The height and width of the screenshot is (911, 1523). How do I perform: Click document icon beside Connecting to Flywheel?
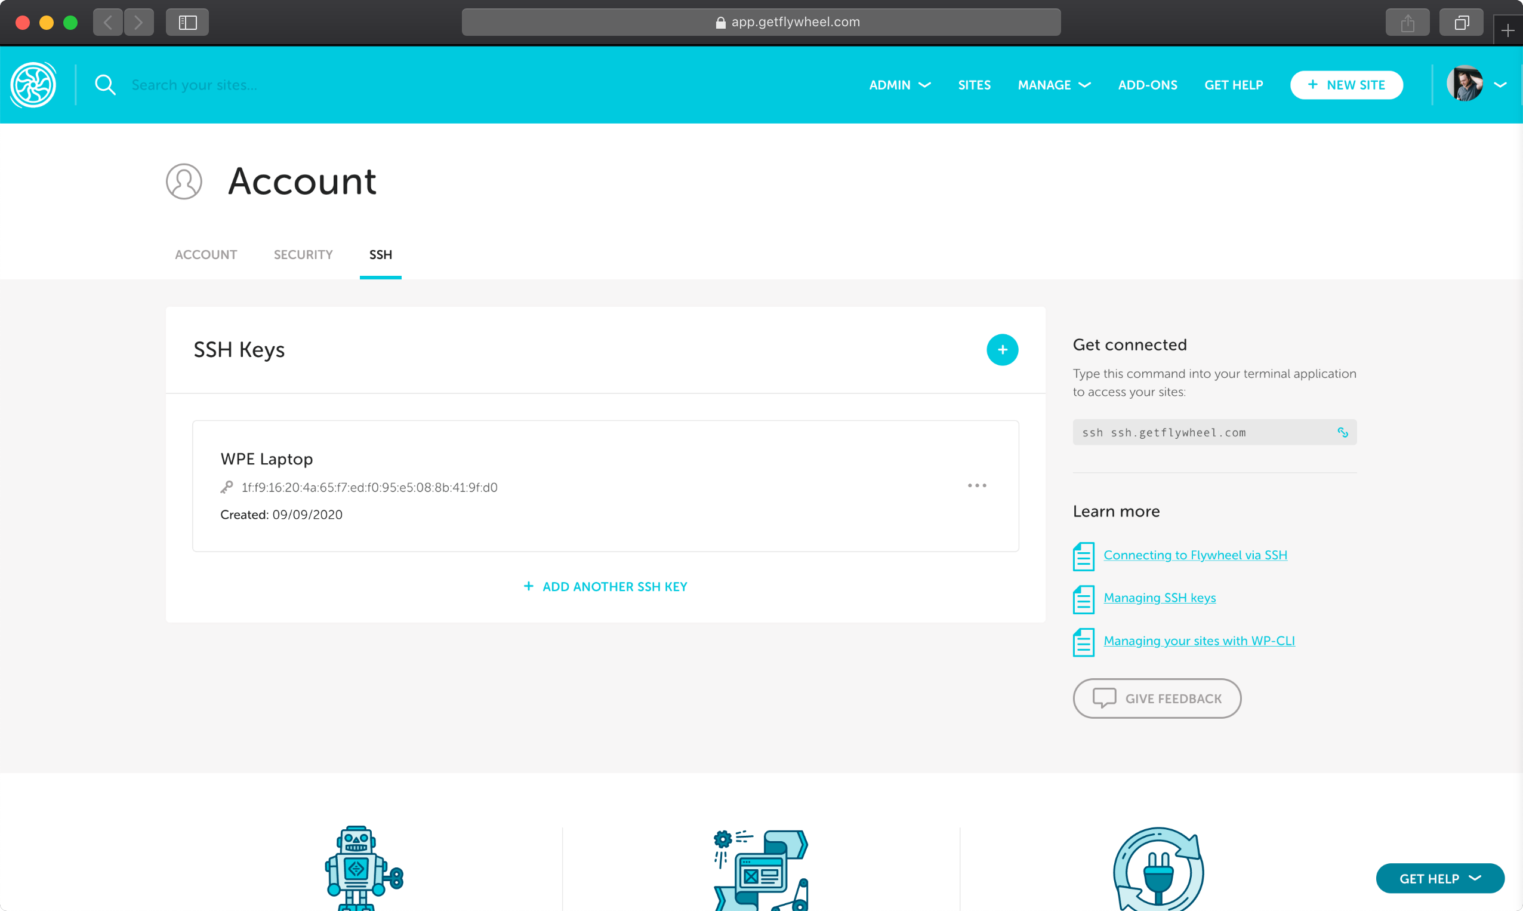(x=1084, y=556)
